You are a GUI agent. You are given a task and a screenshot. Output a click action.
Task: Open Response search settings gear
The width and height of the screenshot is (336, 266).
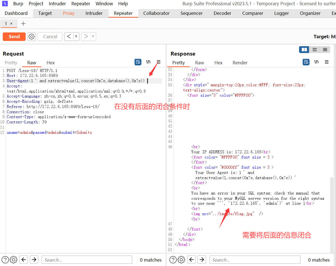pos(181,260)
